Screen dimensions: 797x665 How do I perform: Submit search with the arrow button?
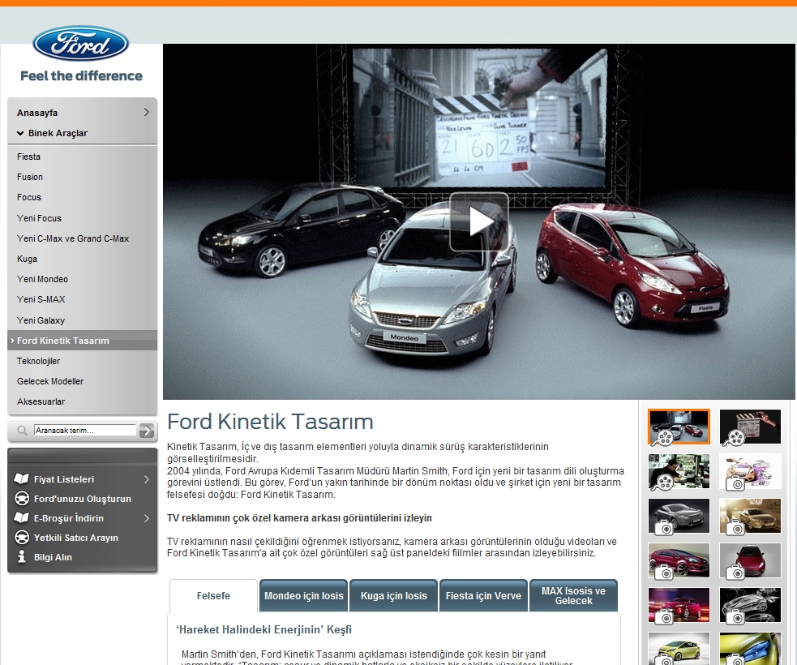coord(147,431)
